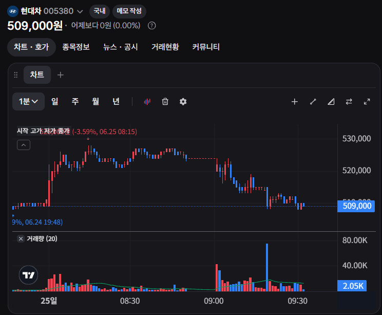
Task: Collapse the OHLC legend chevron box
Action: 24,145
